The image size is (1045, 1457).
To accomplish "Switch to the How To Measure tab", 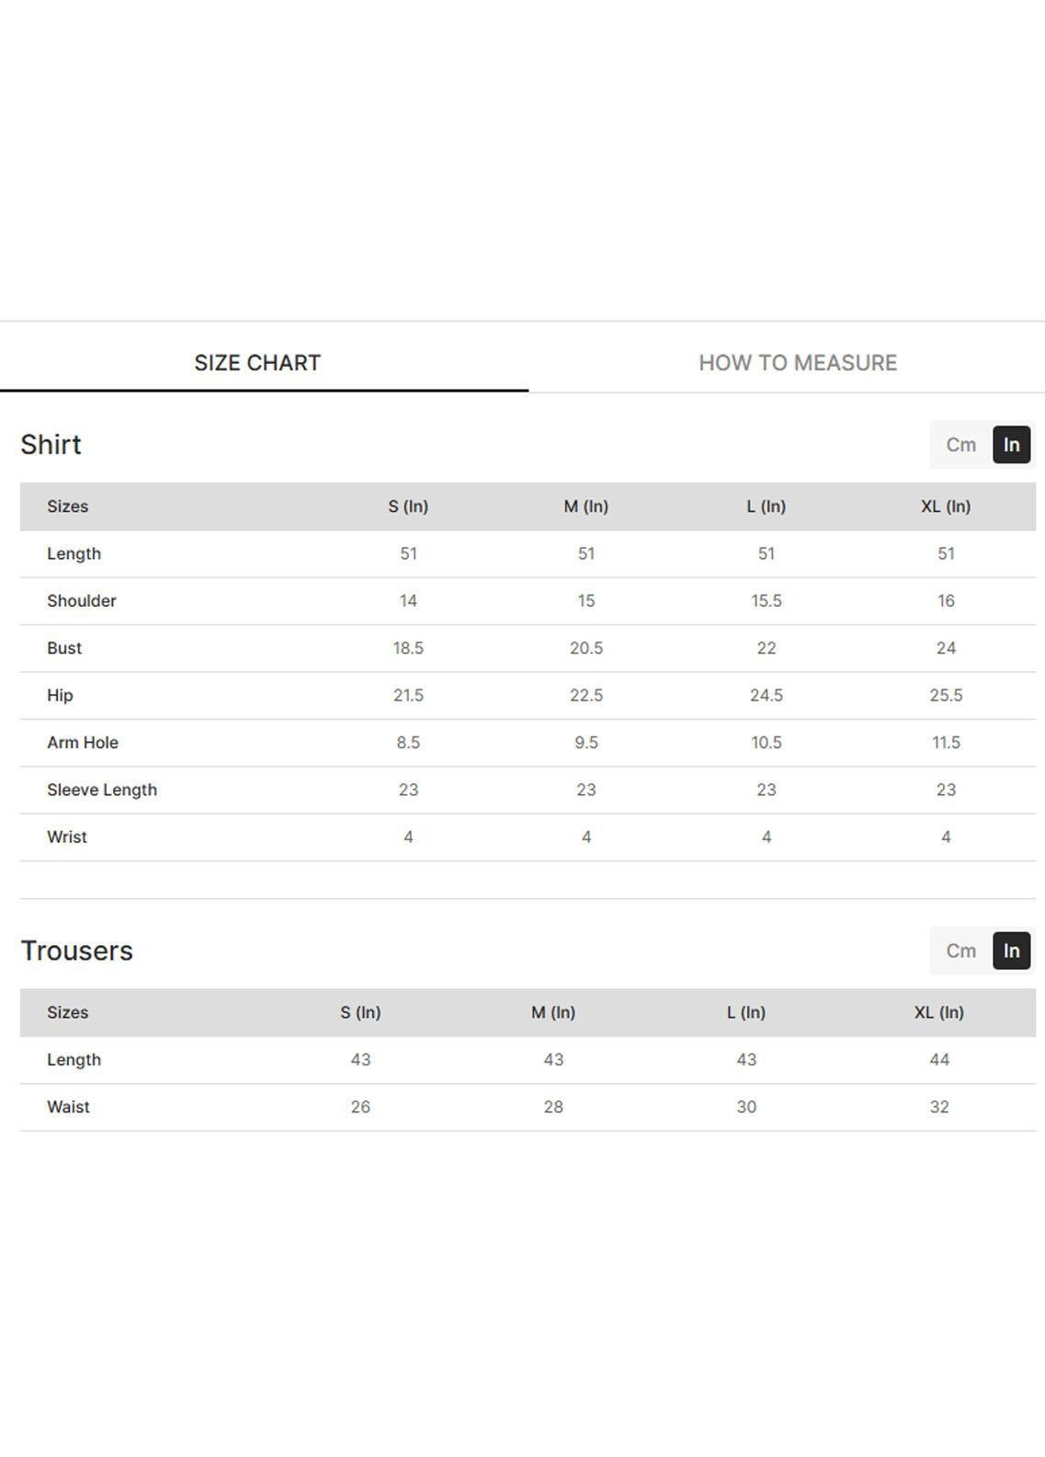I will [797, 363].
